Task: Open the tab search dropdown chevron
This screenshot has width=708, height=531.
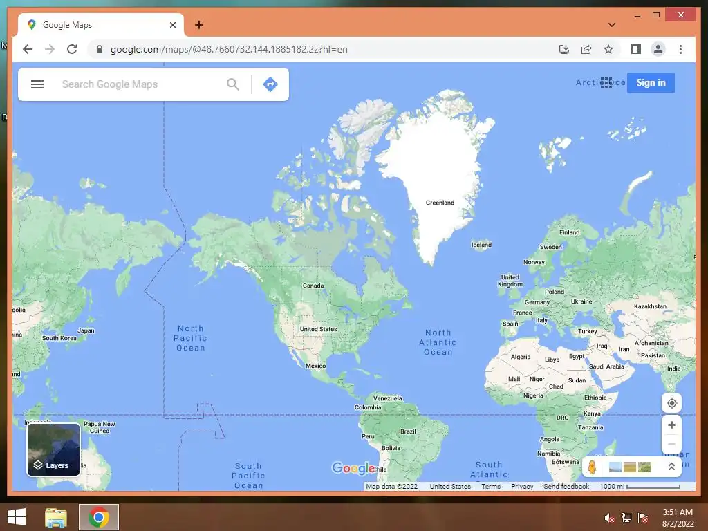Action: click(x=612, y=25)
